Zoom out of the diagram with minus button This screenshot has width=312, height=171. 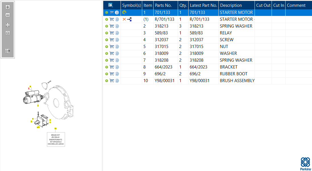click(8, 15)
